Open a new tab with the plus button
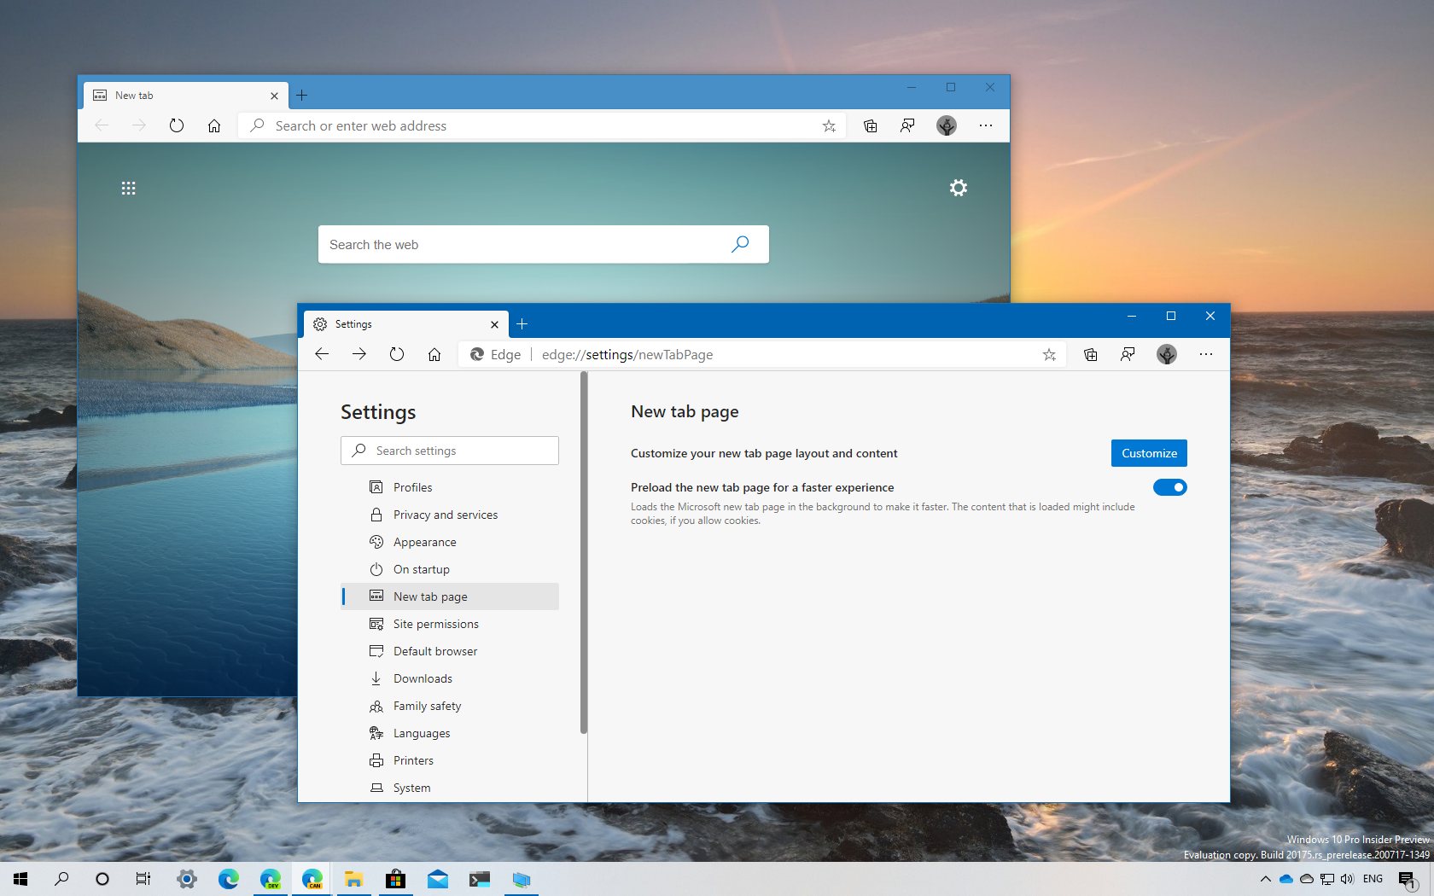Image resolution: width=1434 pixels, height=896 pixels. (522, 324)
